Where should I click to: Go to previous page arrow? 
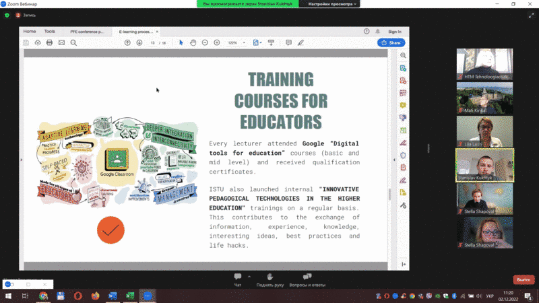pyautogui.click(x=127, y=42)
